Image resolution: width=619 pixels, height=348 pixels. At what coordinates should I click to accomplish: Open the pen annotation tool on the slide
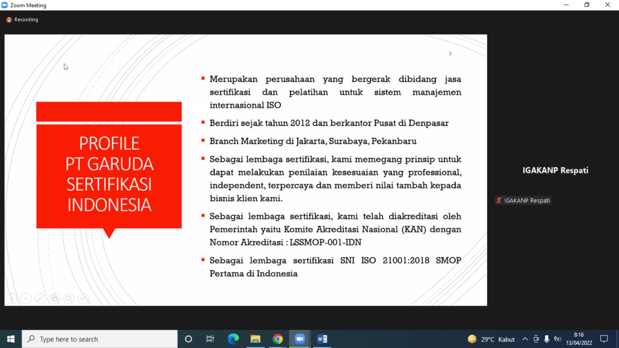point(41,298)
